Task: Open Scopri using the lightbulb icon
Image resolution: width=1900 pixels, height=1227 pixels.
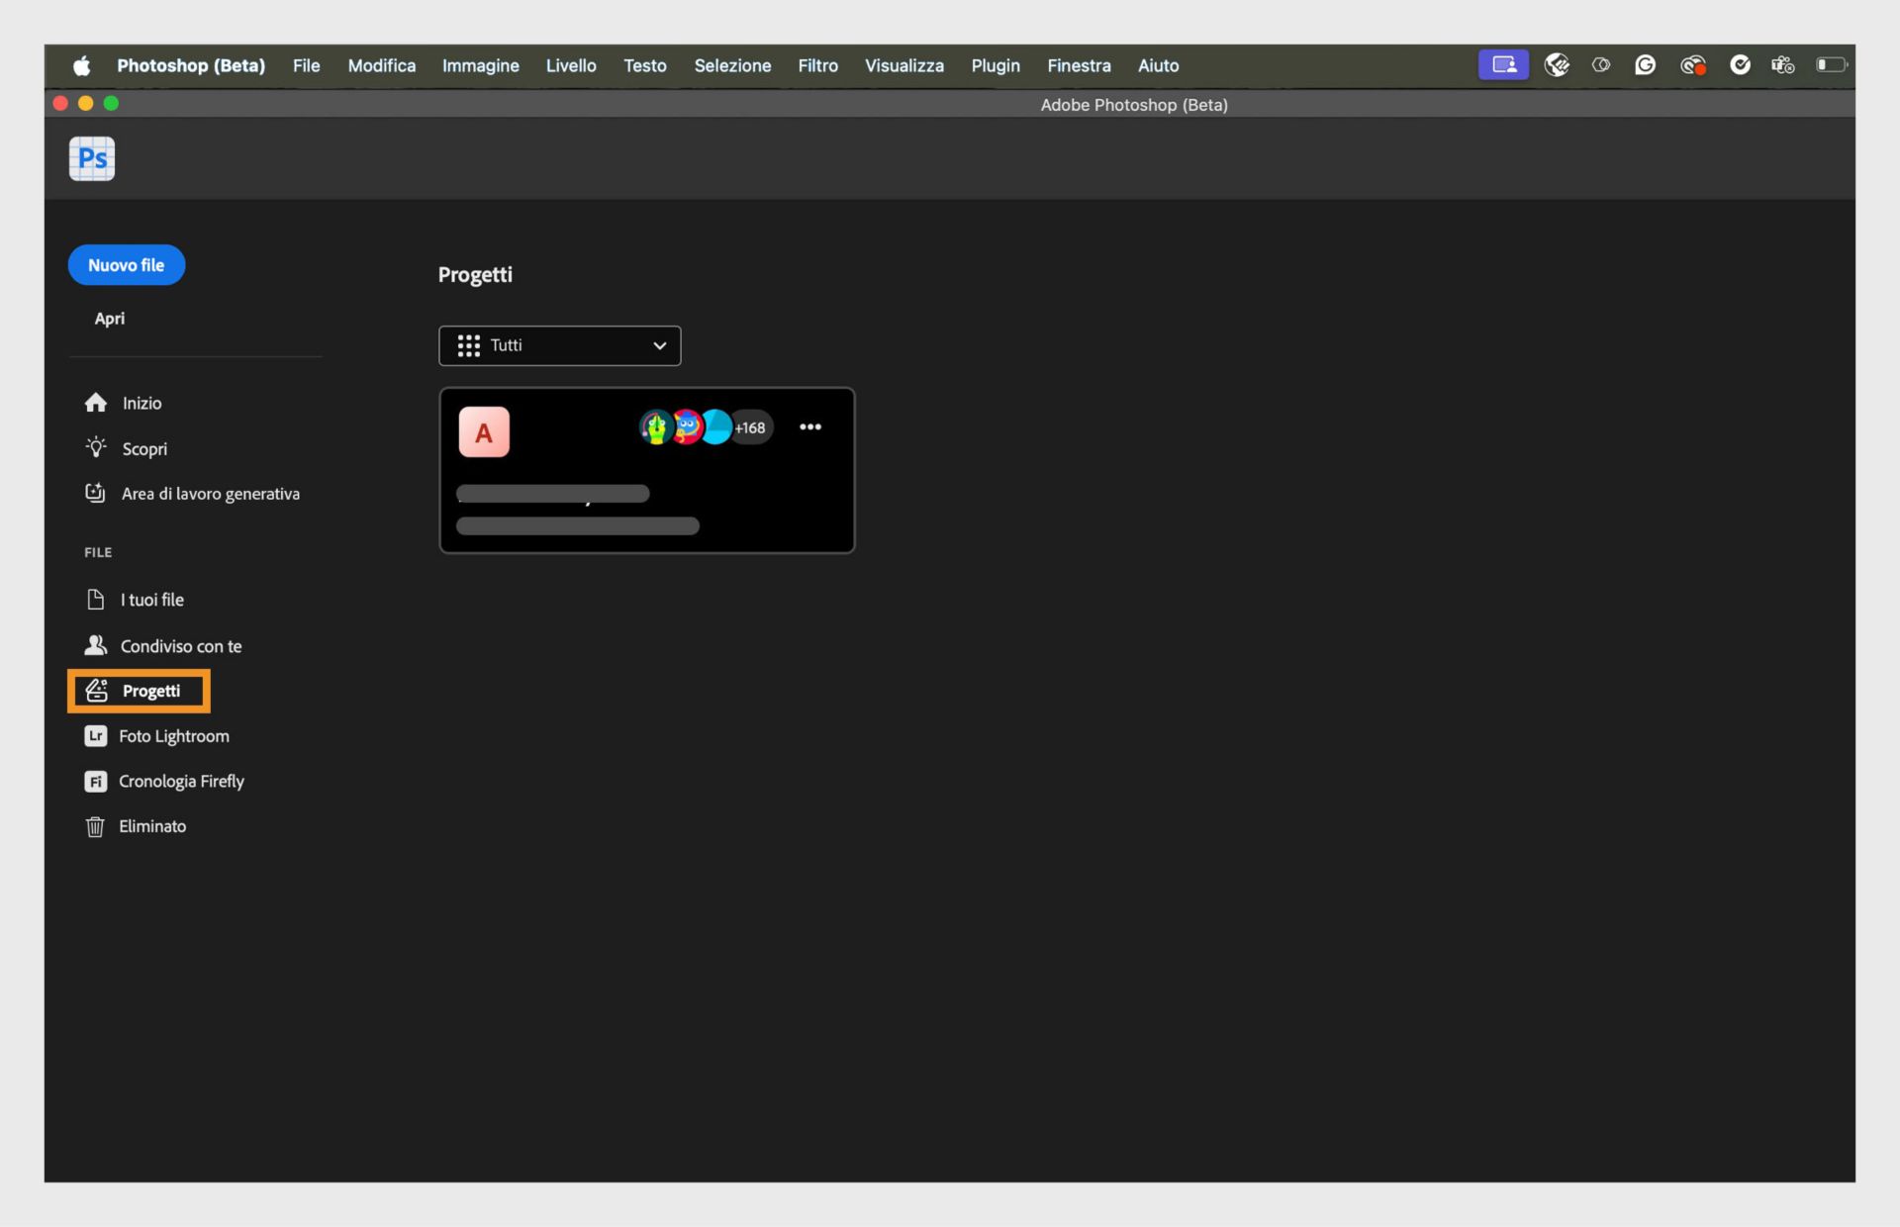Action: coord(95,447)
